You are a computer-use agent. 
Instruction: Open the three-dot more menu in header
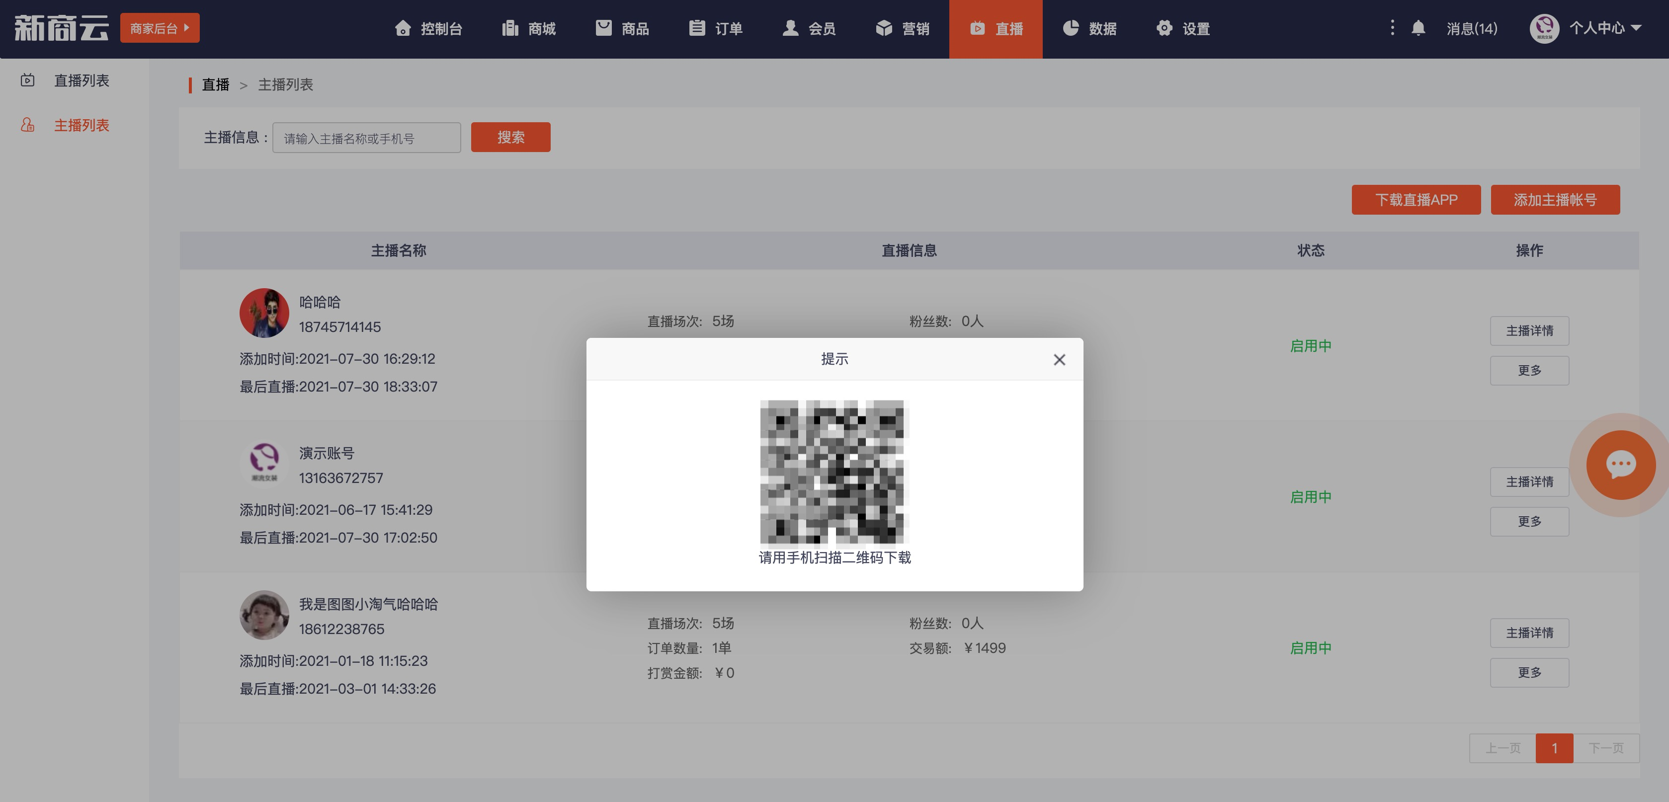pos(1392,28)
